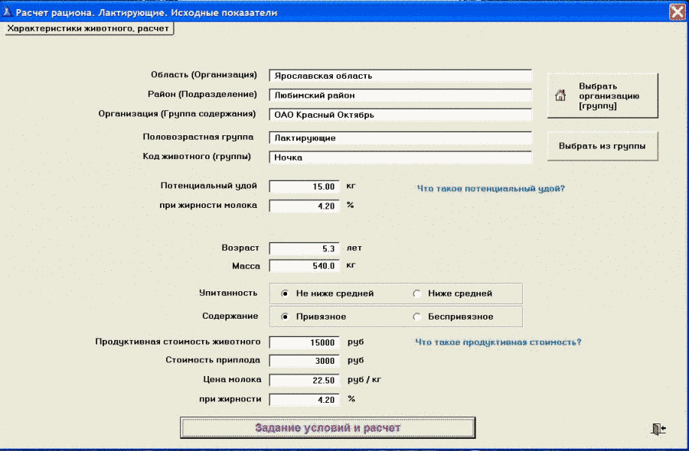Click offspring cost field 3000

[x=304, y=361]
